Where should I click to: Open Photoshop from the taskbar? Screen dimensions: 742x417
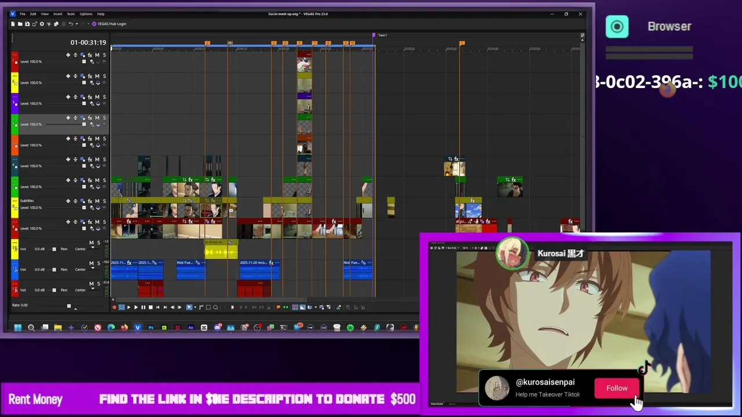pos(151,328)
